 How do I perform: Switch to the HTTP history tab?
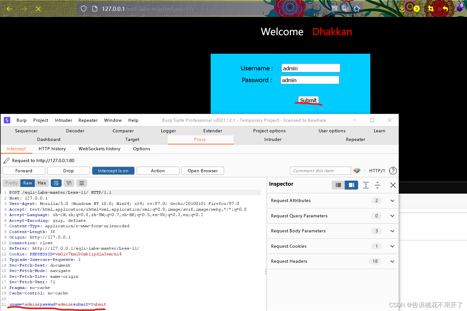click(x=52, y=149)
